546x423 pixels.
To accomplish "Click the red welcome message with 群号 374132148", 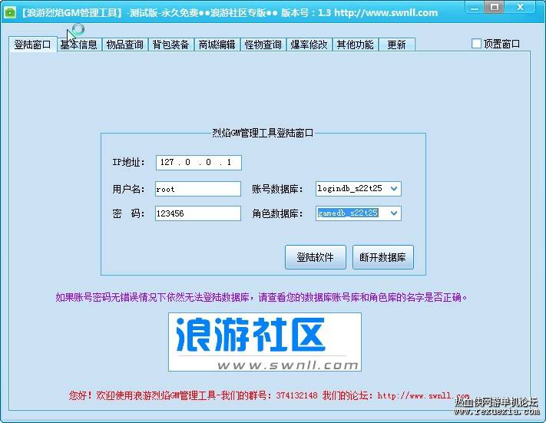I will (x=270, y=395).
